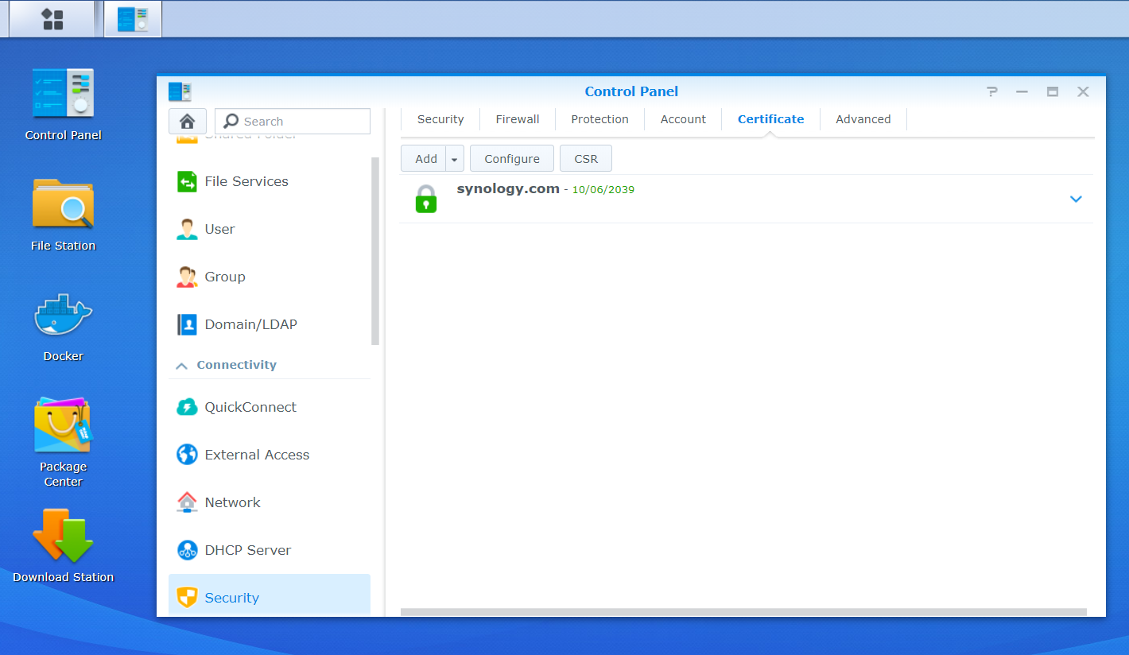This screenshot has height=655, width=1129.
Task: Open Package Center desktop shortcut
Action: tap(63, 424)
